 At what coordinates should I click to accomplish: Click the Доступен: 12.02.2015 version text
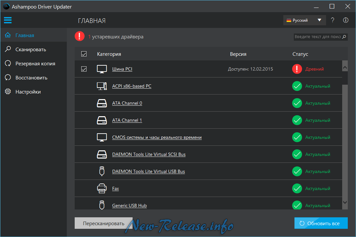[x=250, y=69]
